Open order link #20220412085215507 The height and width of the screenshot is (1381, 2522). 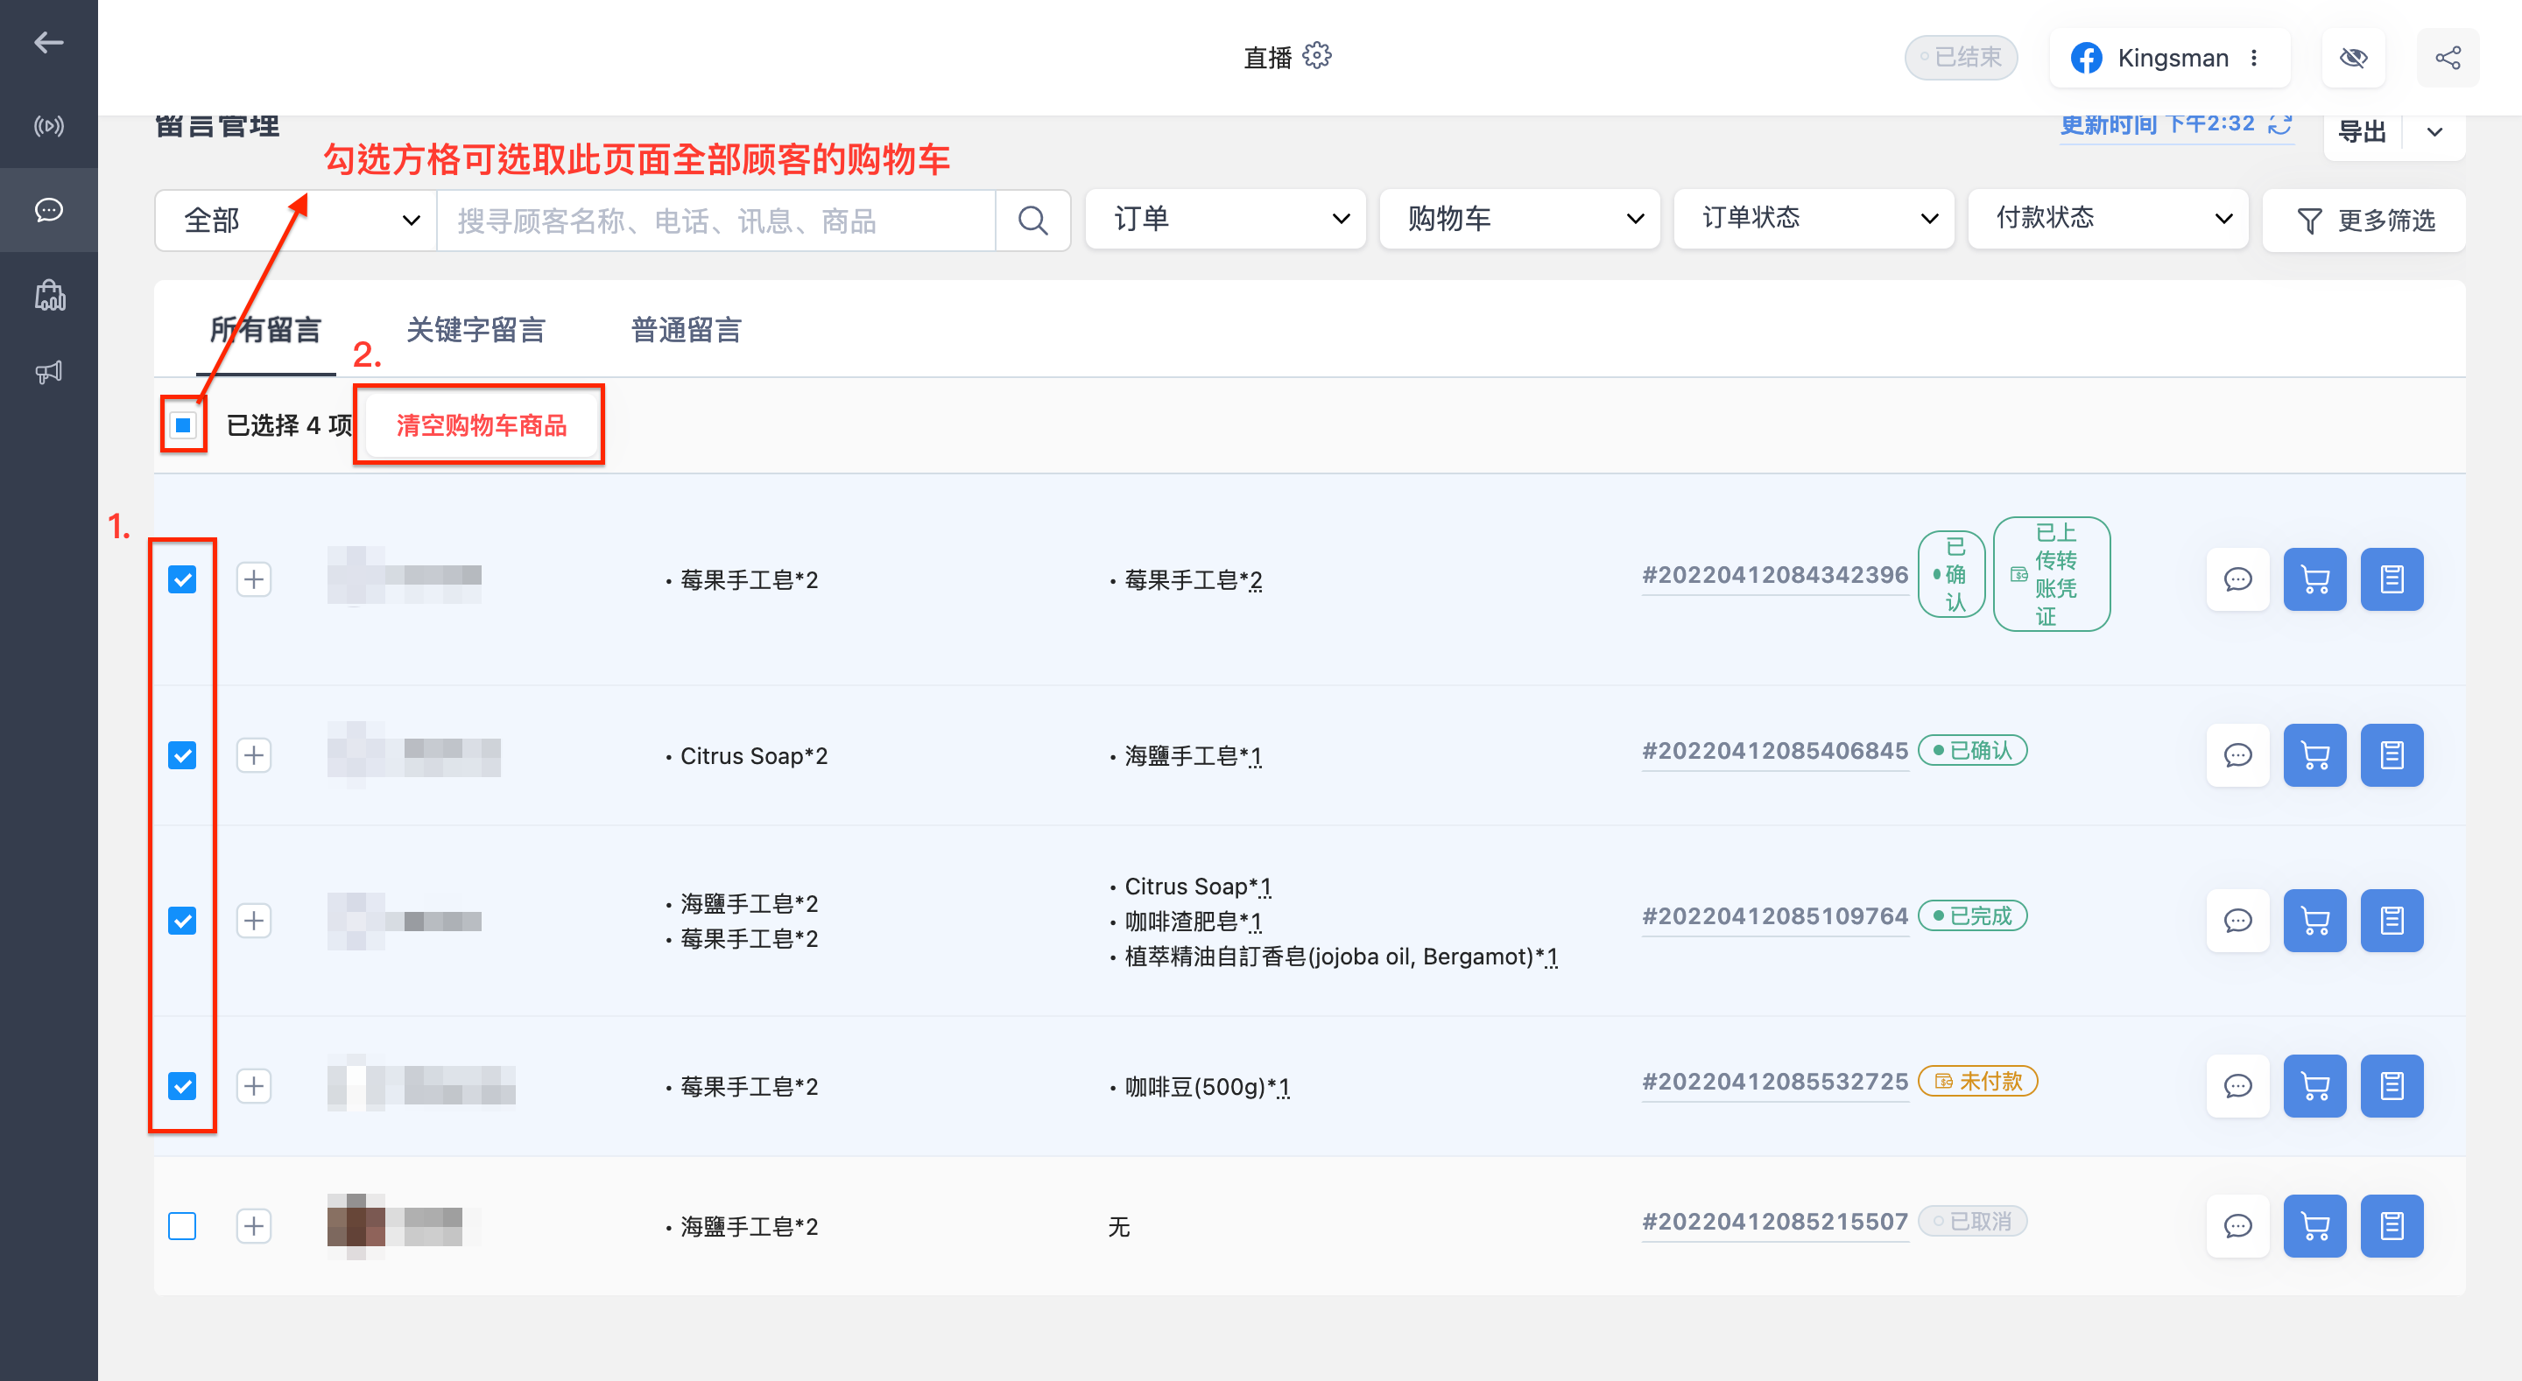coord(1775,1223)
